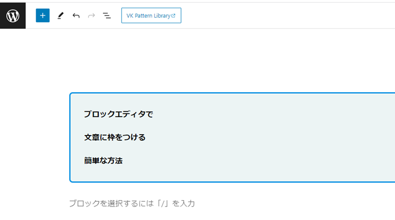Click the left blue edge of the box block
The width and height of the screenshot is (395, 220).
click(x=70, y=137)
